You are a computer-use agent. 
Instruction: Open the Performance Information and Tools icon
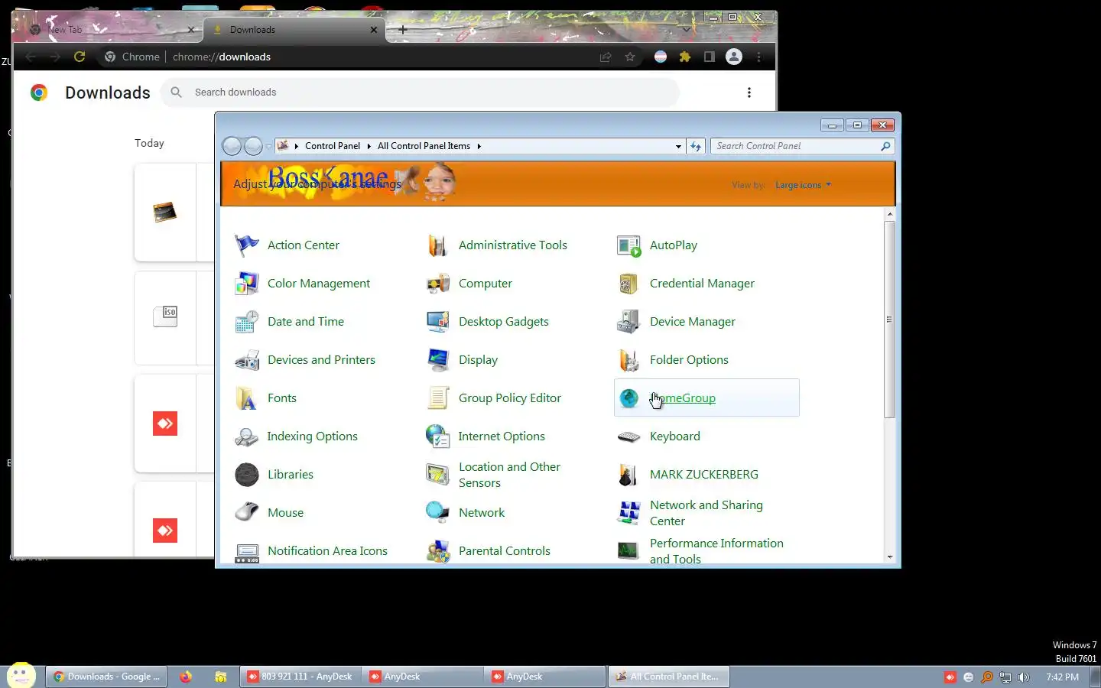[x=628, y=551]
